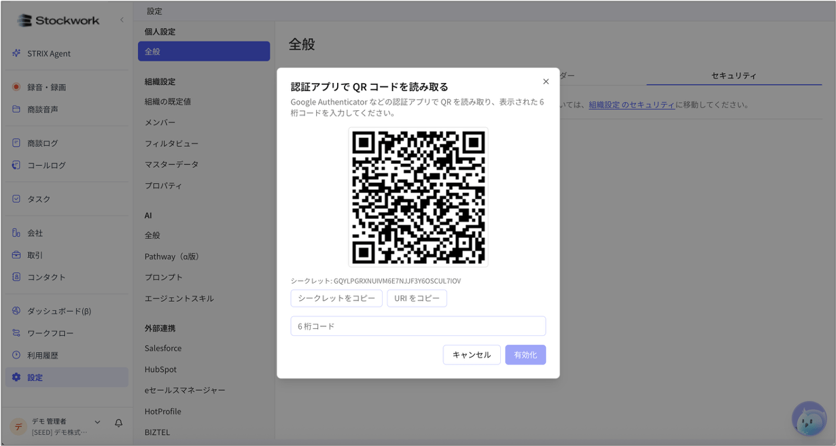Click the secret key text GQYLPGRX…
Screen dimensions: 836x446
pyautogui.click(x=397, y=281)
